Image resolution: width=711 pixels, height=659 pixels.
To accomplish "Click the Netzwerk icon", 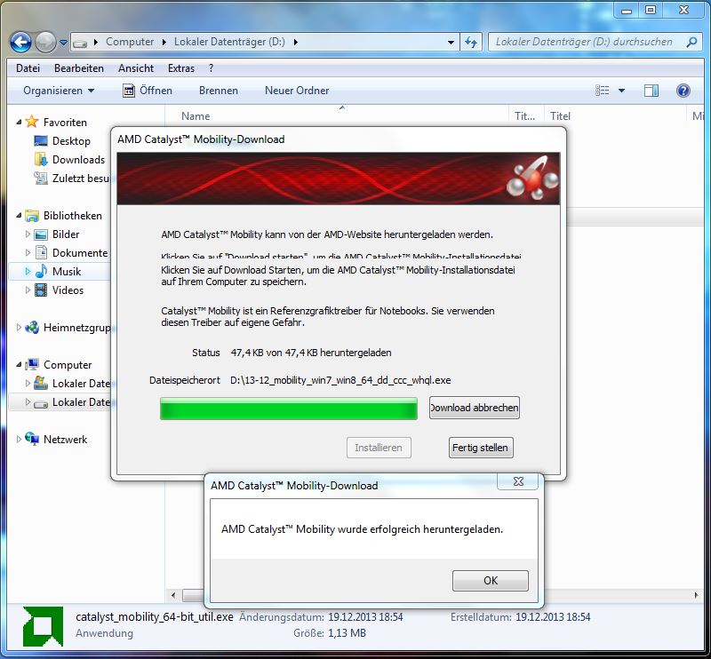I will [32, 439].
